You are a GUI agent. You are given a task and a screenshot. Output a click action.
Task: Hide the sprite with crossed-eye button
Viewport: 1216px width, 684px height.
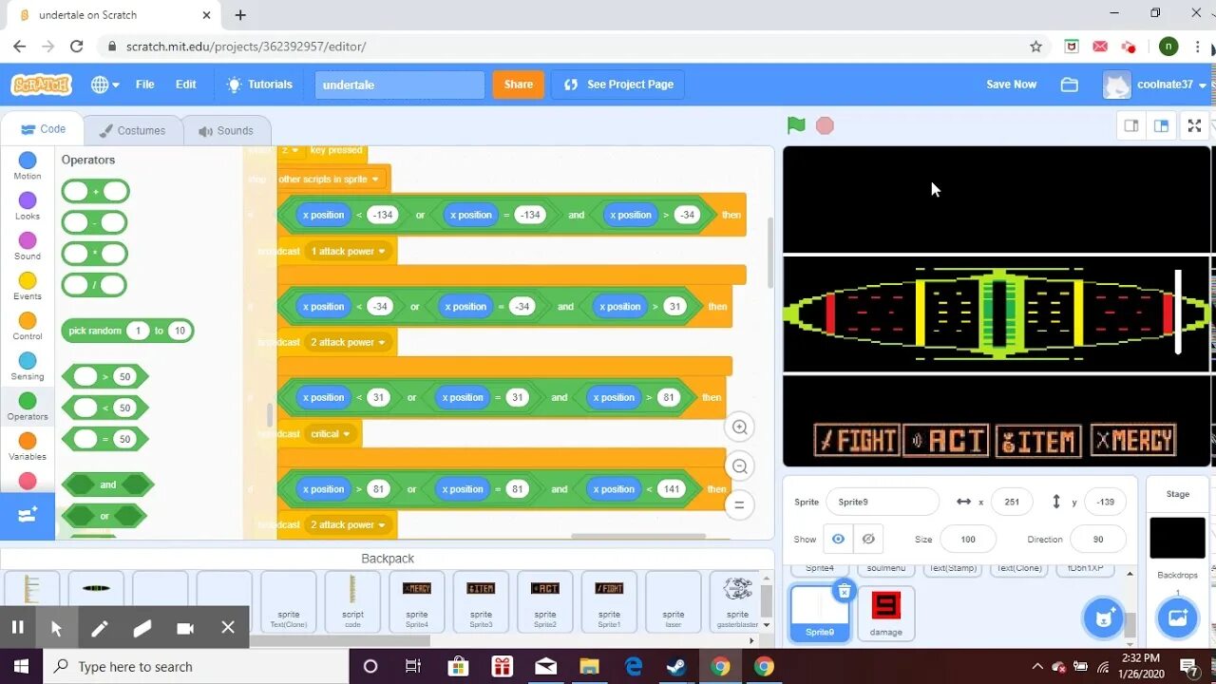[868, 539]
